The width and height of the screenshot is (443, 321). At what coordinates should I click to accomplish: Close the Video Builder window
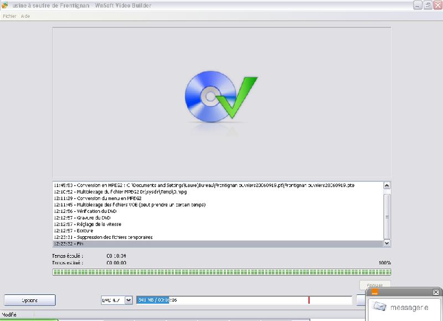point(438,5)
